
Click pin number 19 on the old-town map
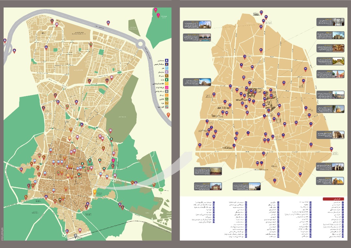coord(244,57)
